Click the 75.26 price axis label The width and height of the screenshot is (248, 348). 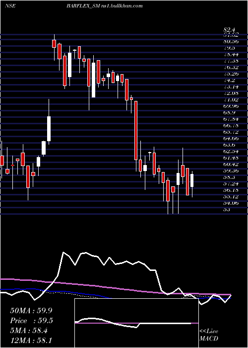coord(231,74)
